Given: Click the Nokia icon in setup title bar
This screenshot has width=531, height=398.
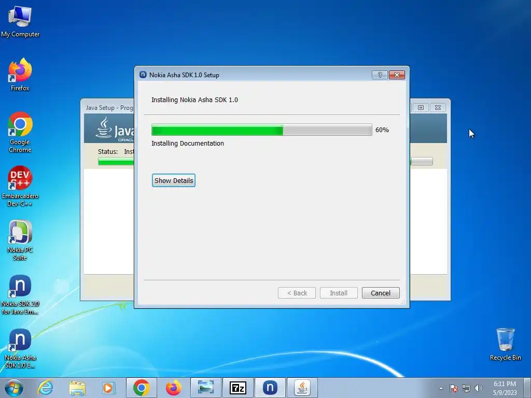Looking at the screenshot, I should click(143, 75).
